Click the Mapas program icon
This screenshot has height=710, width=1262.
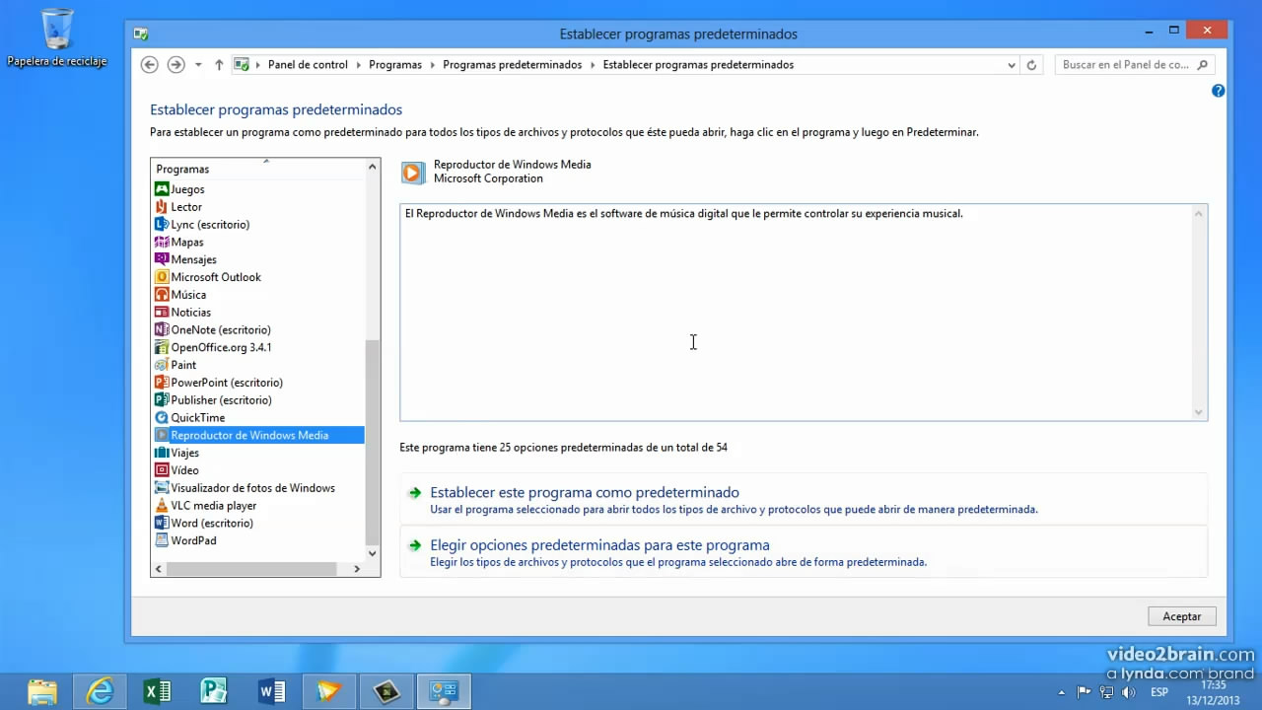pyautogui.click(x=163, y=242)
